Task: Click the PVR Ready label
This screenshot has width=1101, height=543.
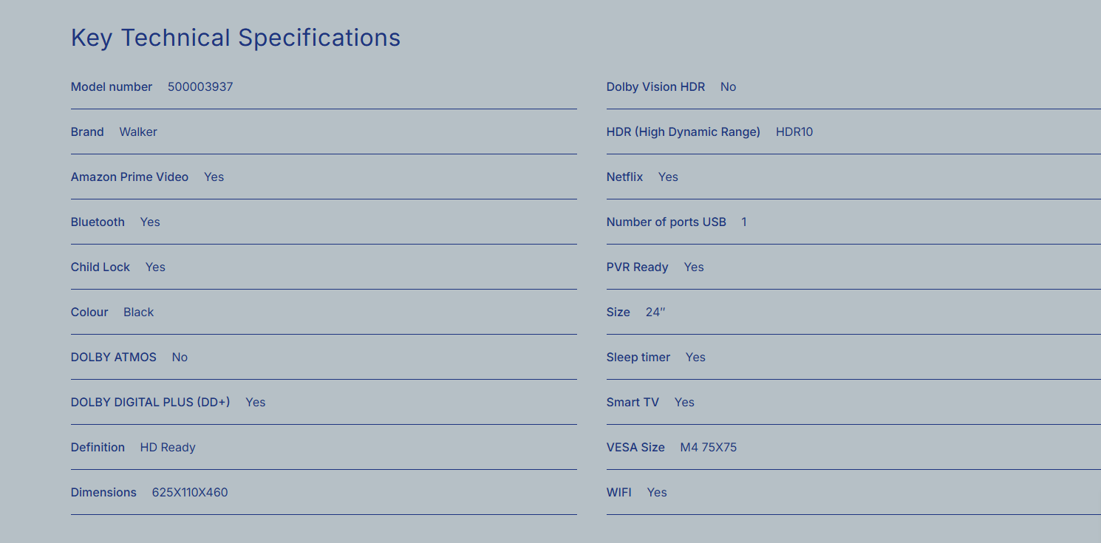Action: 638,267
